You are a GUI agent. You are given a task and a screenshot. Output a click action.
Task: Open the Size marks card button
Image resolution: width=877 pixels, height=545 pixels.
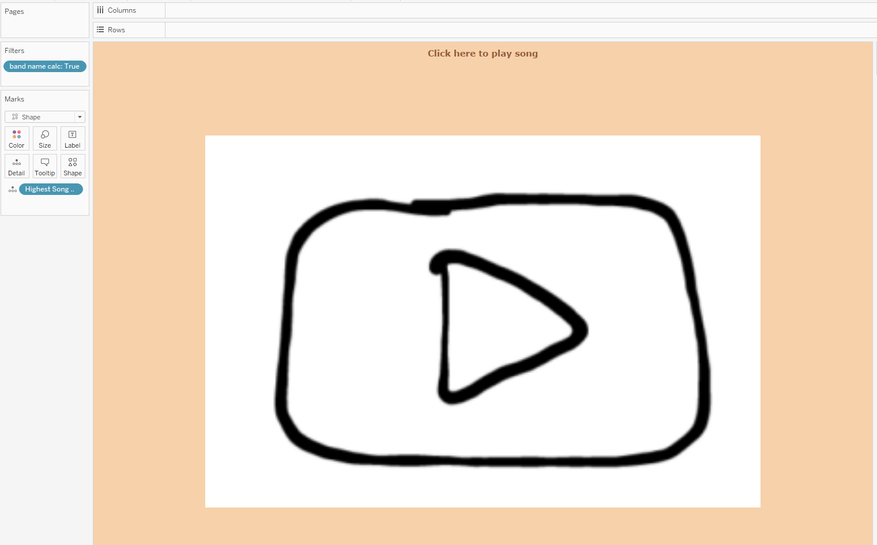pyautogui.click(x=45, y=138)
